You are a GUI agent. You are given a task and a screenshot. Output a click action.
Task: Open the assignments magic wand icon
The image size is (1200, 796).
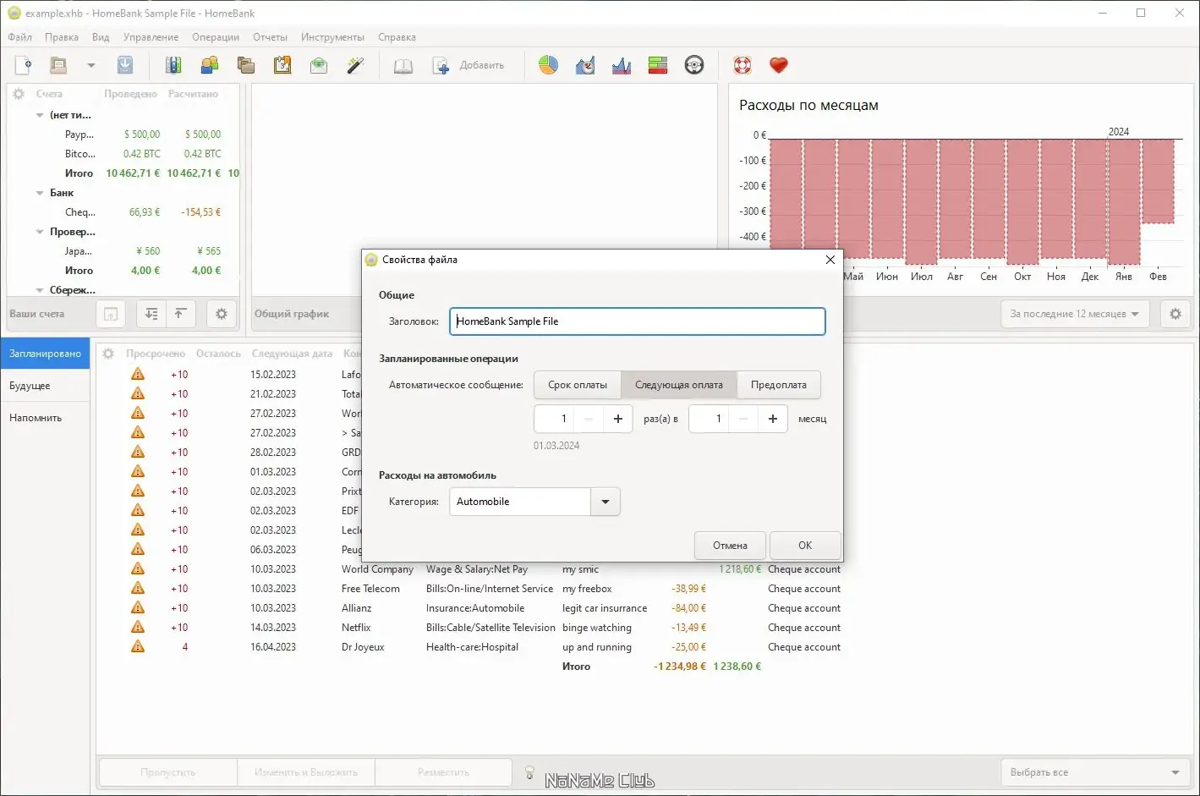(x=355, y=65)
